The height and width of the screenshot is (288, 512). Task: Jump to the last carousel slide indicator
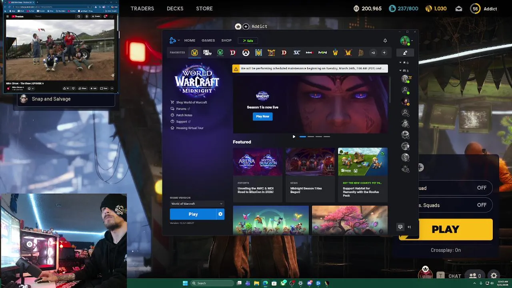point(327,137)
